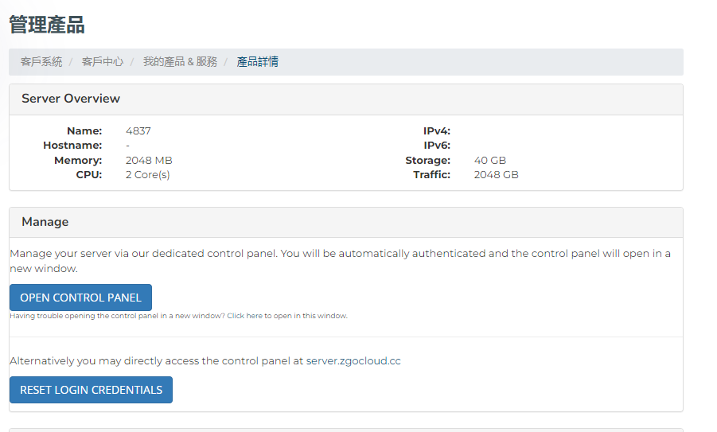This screenshot has width=717, height=432.
Task: Navigate to 我的產品 & 服務 breadcrumb
Action: (x=180, y=62)
